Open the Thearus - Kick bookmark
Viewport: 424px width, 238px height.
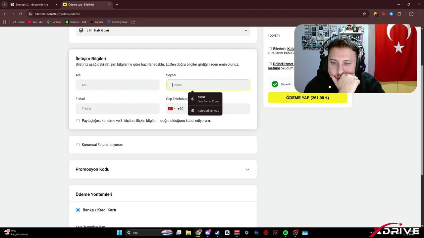(76, 22)
